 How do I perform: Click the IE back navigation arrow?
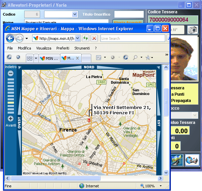point(10,38)
